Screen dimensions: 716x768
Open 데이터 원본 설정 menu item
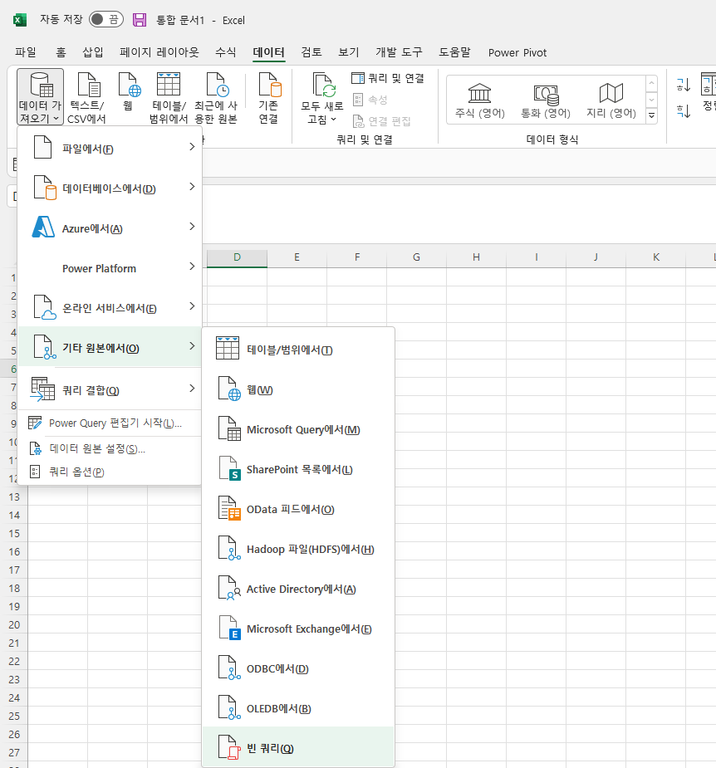[110, 448]
